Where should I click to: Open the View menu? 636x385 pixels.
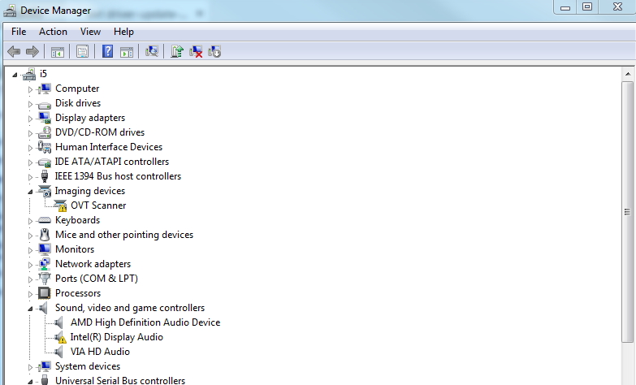90,32
